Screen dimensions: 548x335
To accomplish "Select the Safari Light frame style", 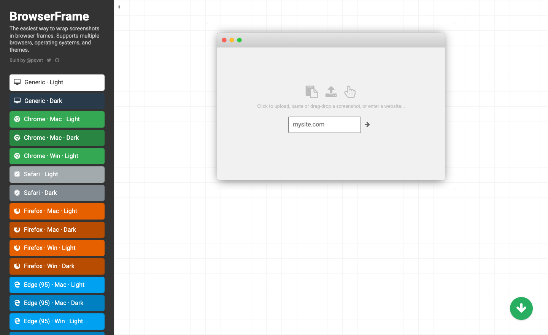I will (x=57, y=174).
